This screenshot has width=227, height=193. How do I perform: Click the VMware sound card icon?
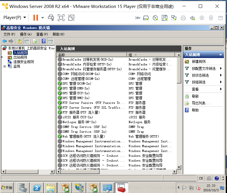[x=193, y=18]
